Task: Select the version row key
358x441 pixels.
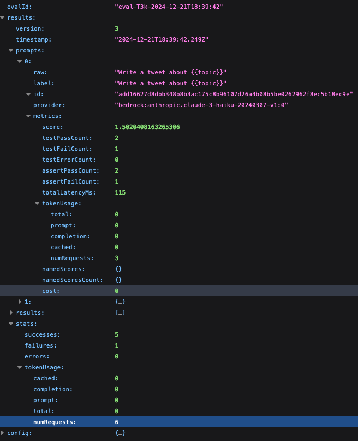Action: click(x=30, y=28)
